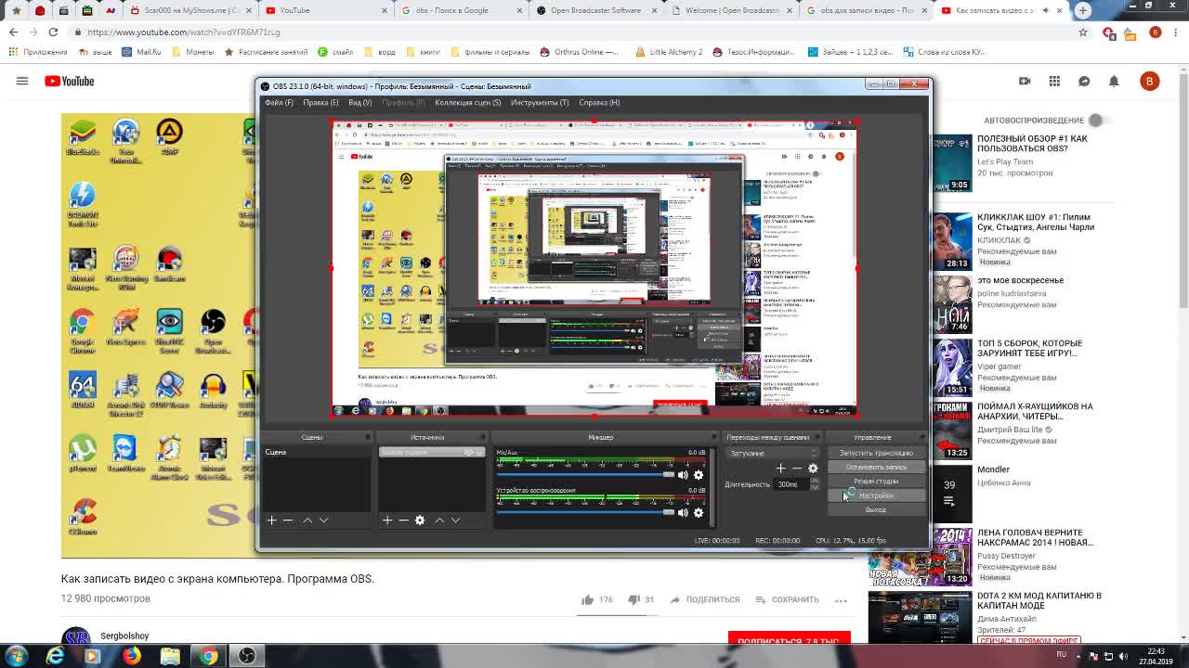The height and width of the screenshot is (668, 1189).
Task: Move scene down with arrow in Сцены panel
Action: point(323,520)
